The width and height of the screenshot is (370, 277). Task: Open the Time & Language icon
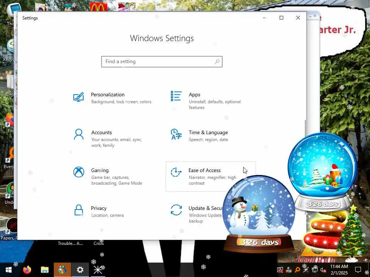(176, 134)
